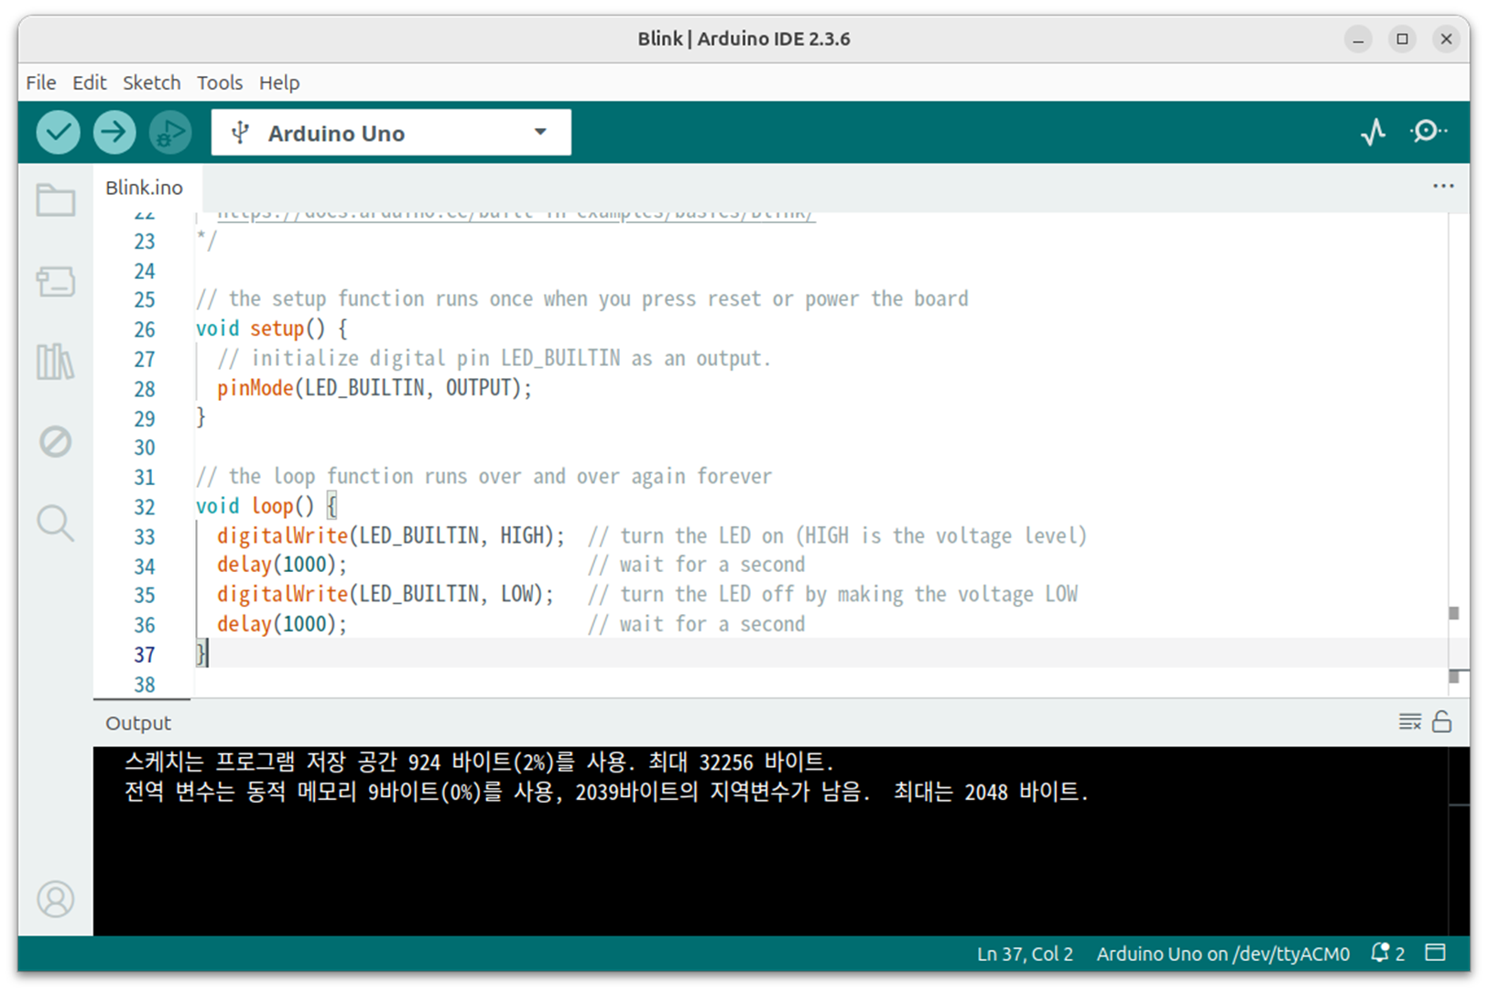The image size is (1488, 993).
Task: Open the Serial Plotter
Action: tap(1374, 133)
